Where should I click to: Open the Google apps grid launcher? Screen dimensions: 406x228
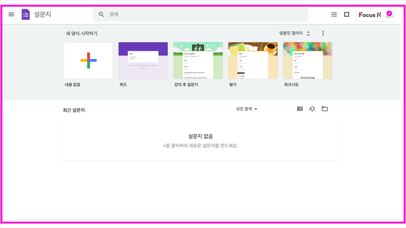click(x=334, y=14)
